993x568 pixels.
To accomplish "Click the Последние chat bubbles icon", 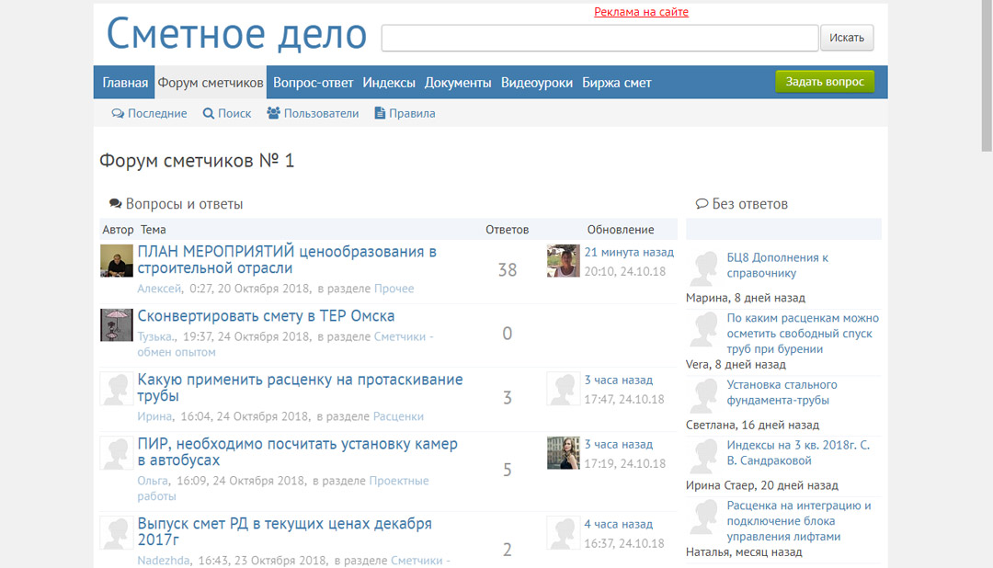I will (118, 114).
